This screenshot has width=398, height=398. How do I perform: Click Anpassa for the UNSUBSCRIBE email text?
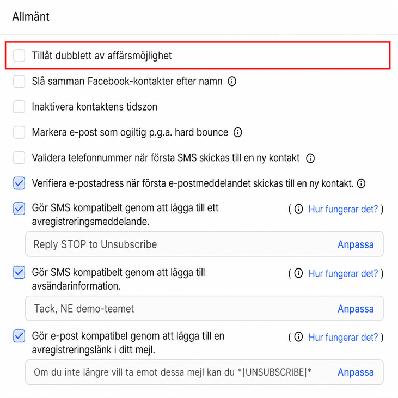pos(356,372)
